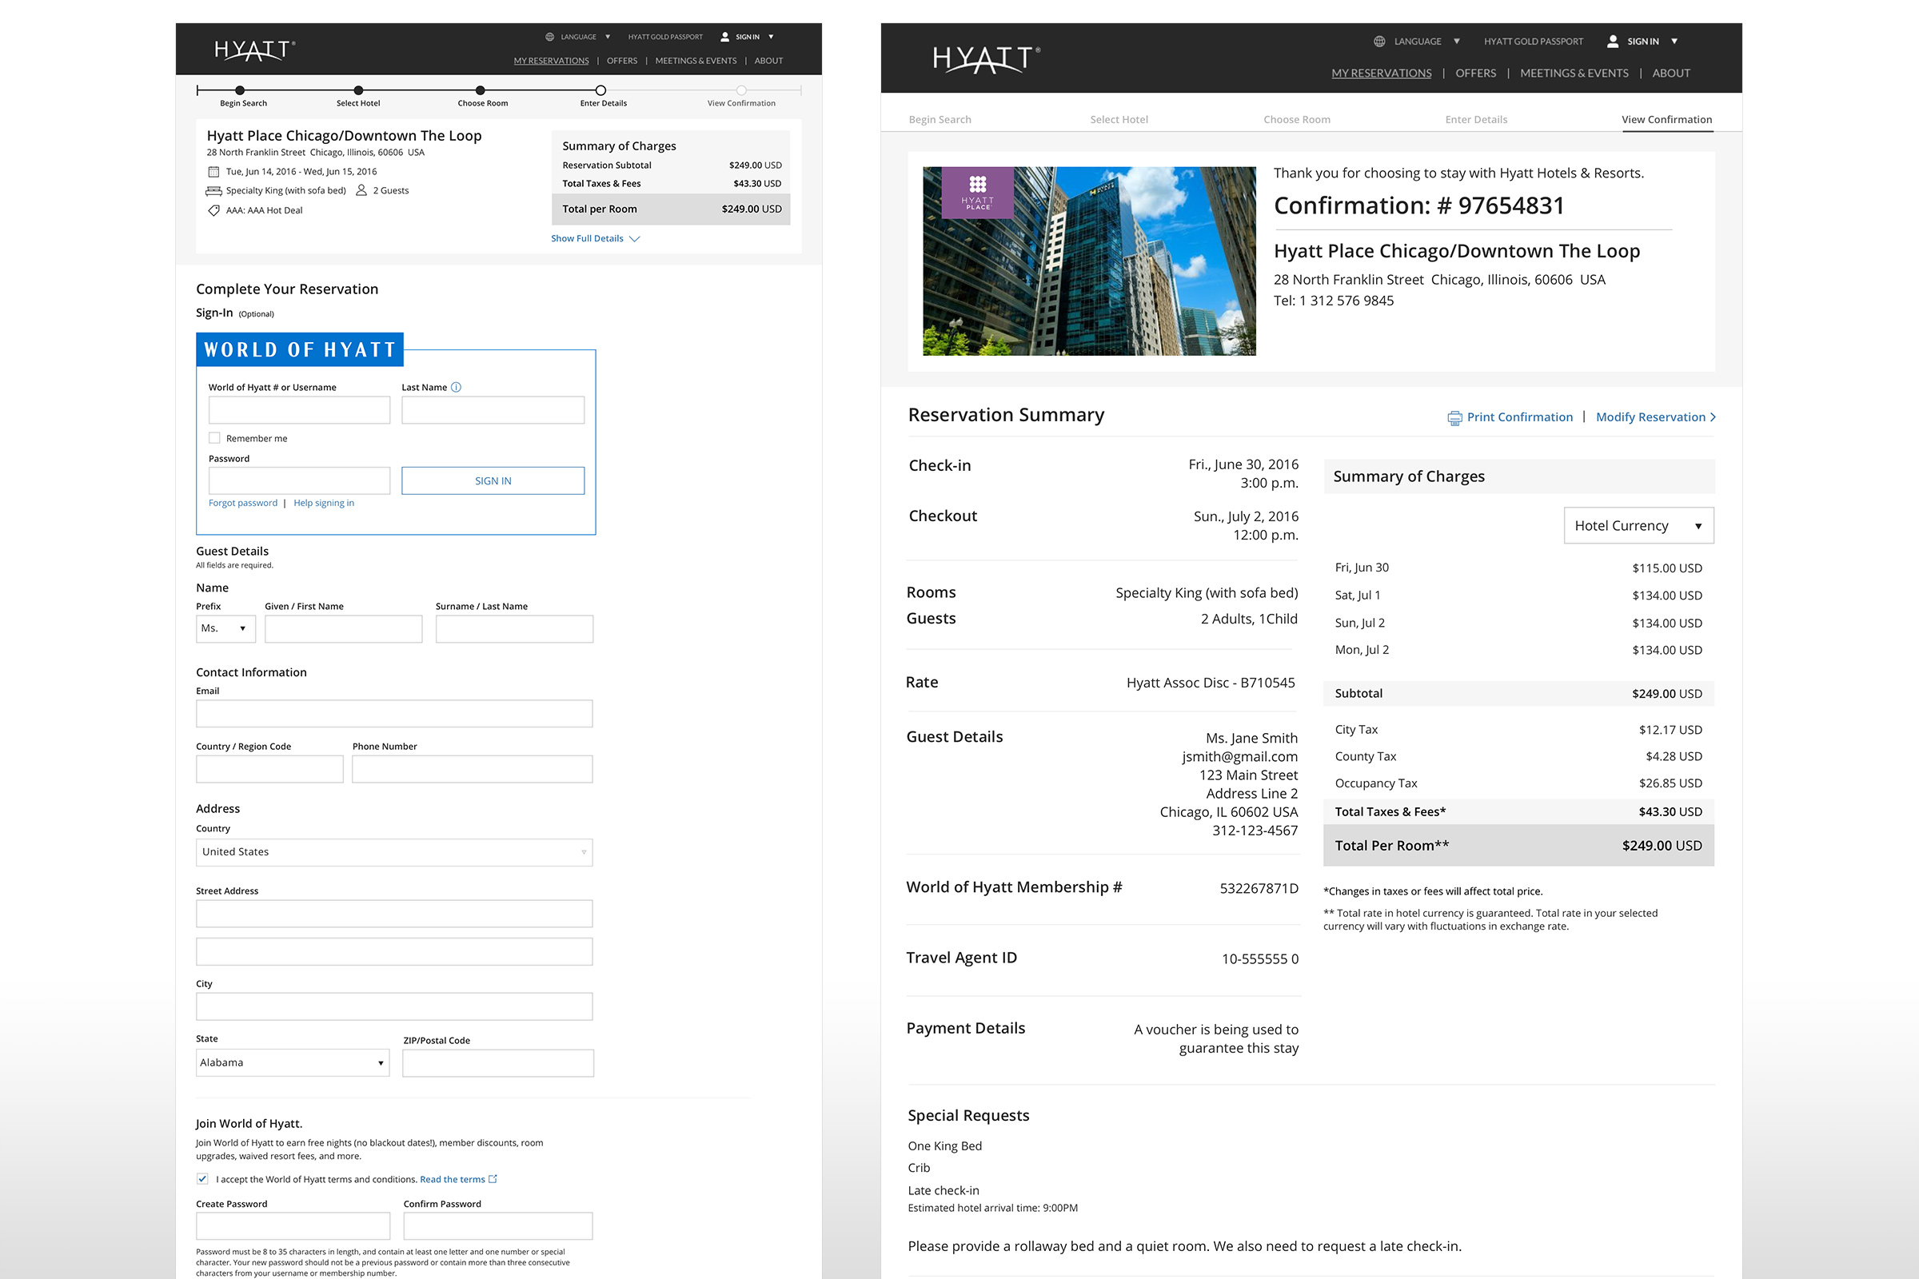1919x1279 pixels.
Task: Click the rate tag icon beside AAA Hot Deal
Action: [213, 210]
